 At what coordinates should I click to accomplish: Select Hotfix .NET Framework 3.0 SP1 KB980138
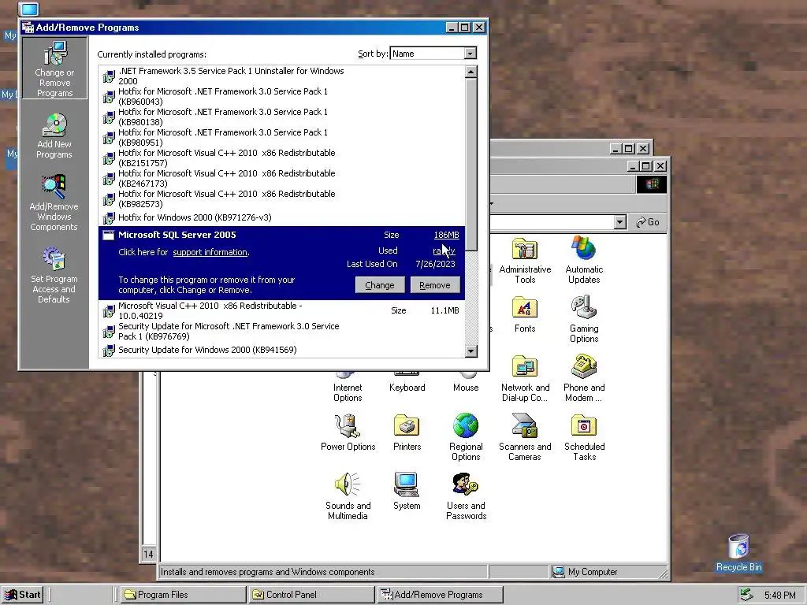(282, 117)
